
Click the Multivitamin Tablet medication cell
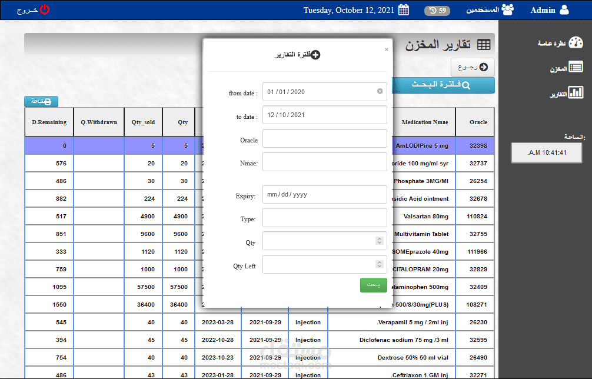(x=424, y=234)
